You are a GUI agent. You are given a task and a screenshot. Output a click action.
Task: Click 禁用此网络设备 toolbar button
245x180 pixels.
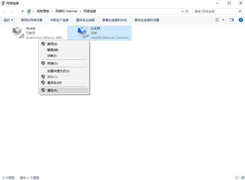[x=32, y=20]
